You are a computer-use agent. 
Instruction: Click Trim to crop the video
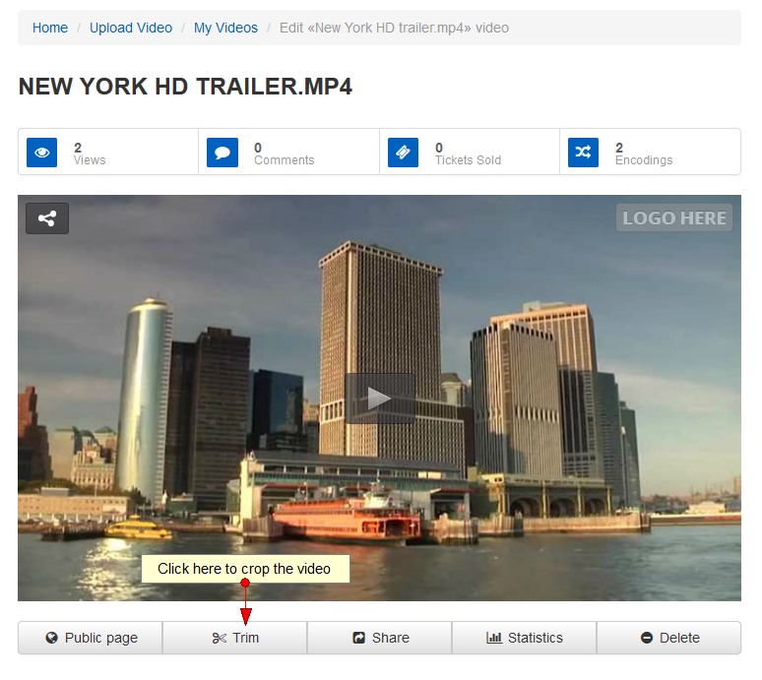235,639
